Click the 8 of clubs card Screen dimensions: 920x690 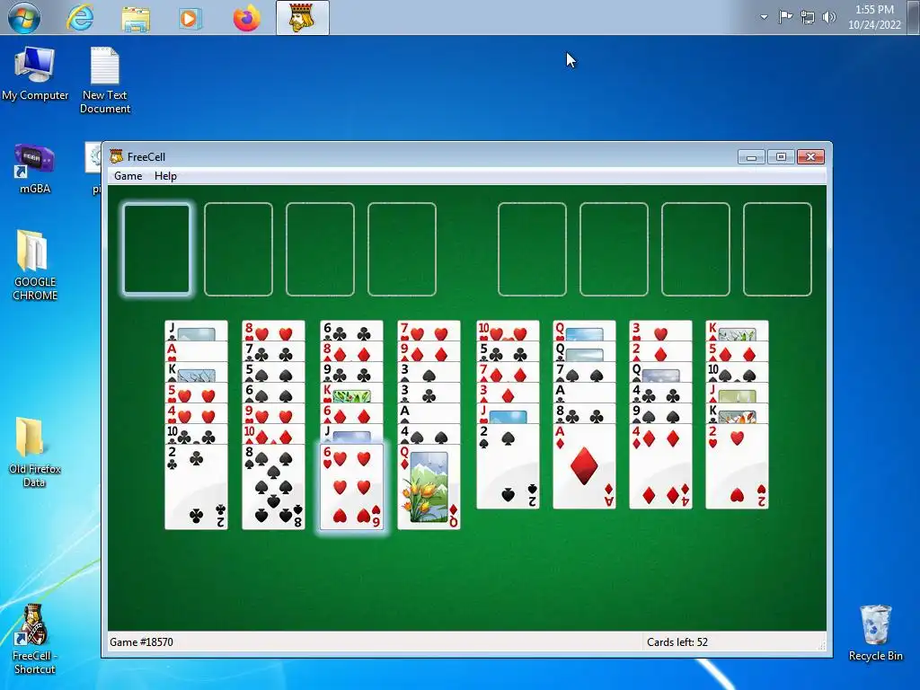coord(584,413)
